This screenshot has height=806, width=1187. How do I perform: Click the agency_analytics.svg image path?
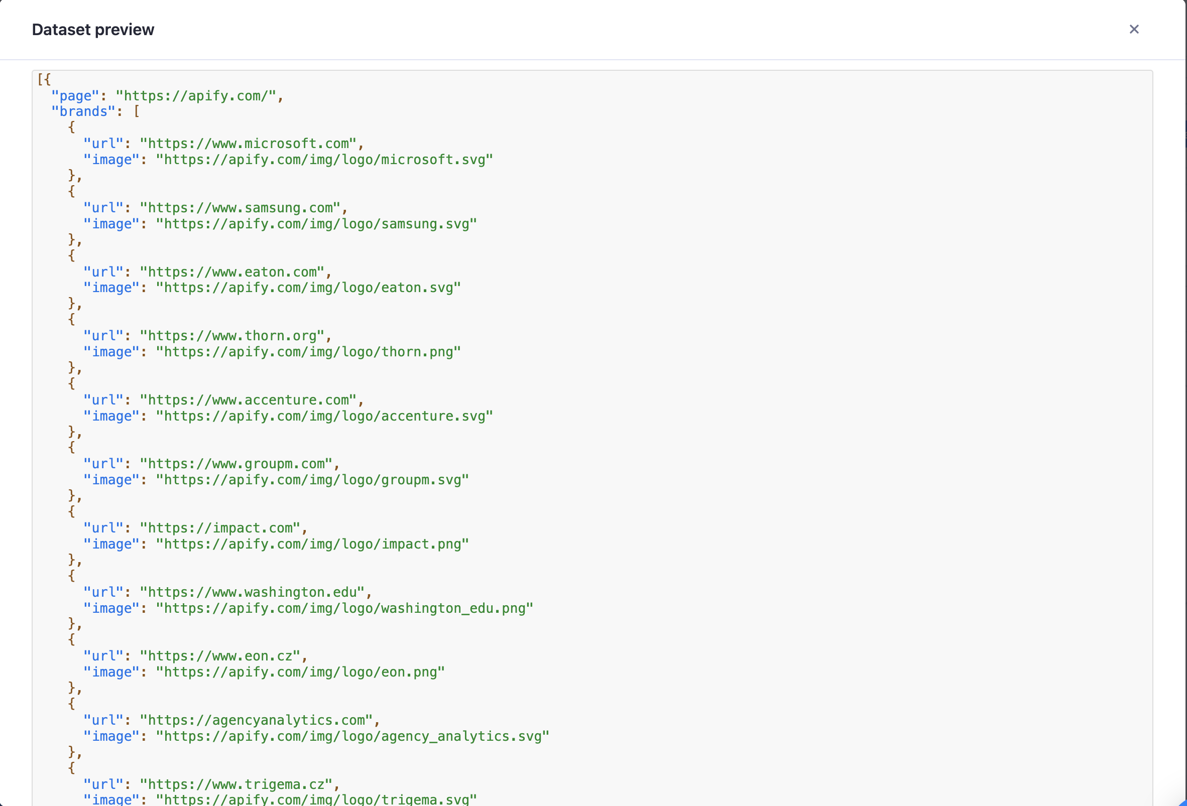[x=352, y=736]
